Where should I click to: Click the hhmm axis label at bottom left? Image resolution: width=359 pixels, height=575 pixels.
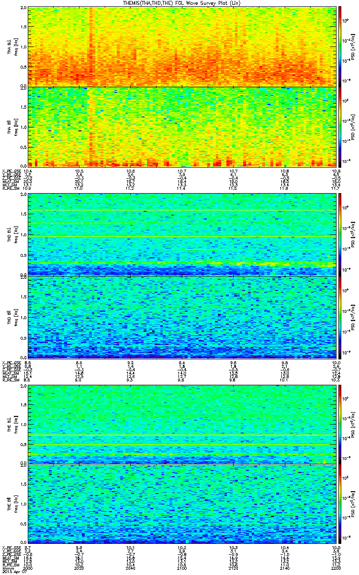pos(7,569)
